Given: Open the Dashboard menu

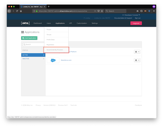Looking at the screenshot, I should 38,23.
